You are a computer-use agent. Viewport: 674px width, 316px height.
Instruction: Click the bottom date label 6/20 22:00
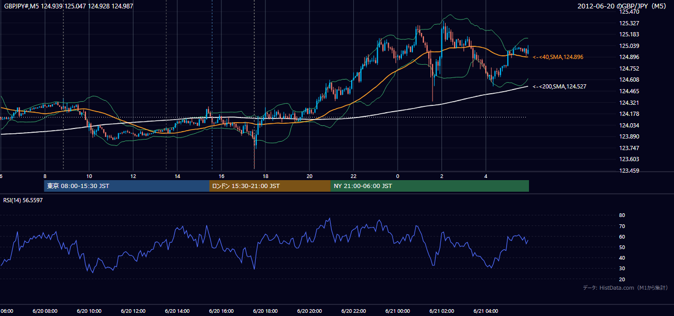(x=353, y=311)
